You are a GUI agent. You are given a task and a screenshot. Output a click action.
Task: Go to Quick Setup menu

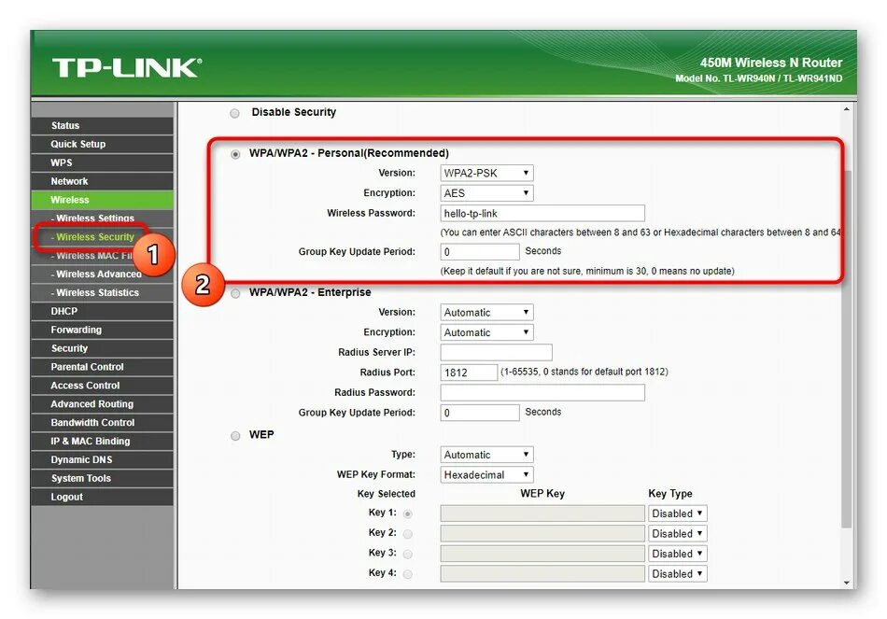point(103,145)
